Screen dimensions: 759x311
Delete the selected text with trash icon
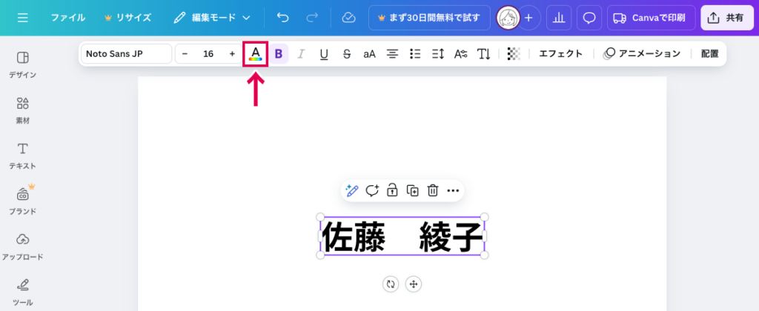(433, 190)
